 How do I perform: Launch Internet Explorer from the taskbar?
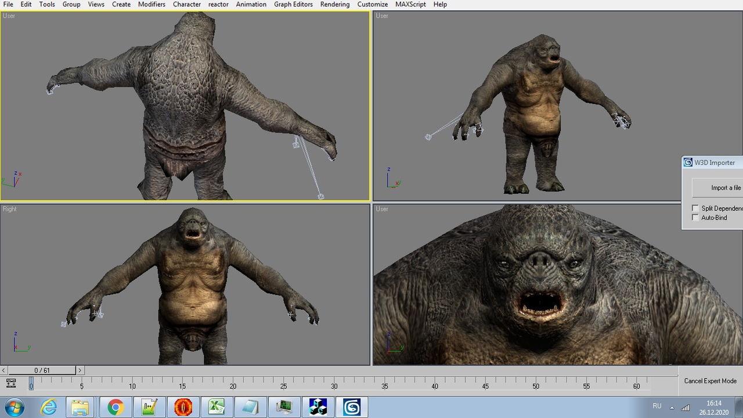click(x=49, y=408)
